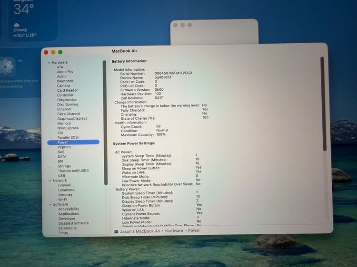Close the MacBook Air window
The height and width of the screenshot is (267, 357).
(x=46, y=52)
